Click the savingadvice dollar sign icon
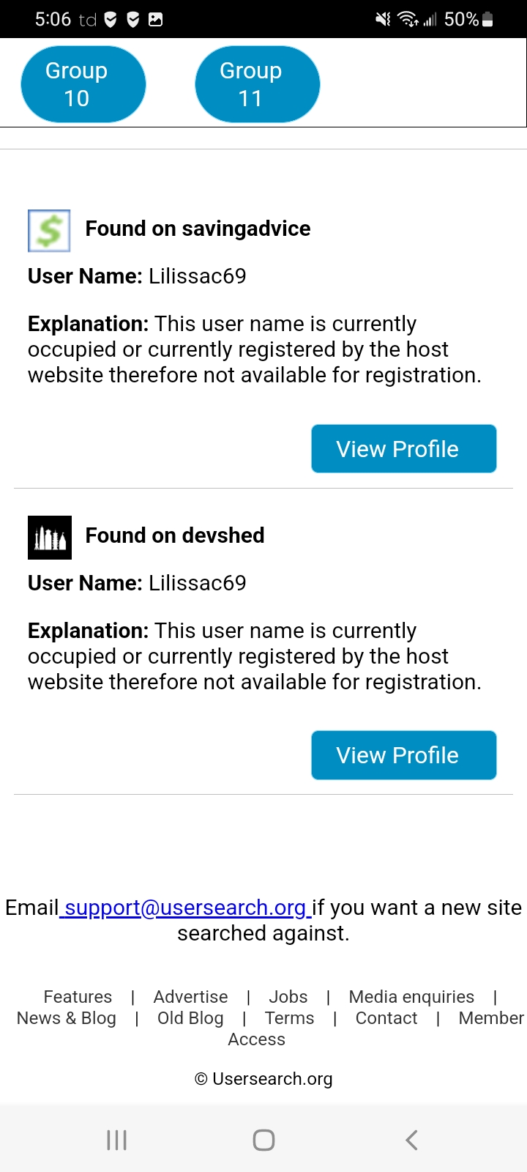The image size is (527, 1172). [49, 231]
